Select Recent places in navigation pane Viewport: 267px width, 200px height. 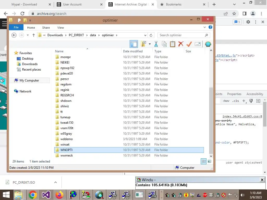[x=31, y=69]
